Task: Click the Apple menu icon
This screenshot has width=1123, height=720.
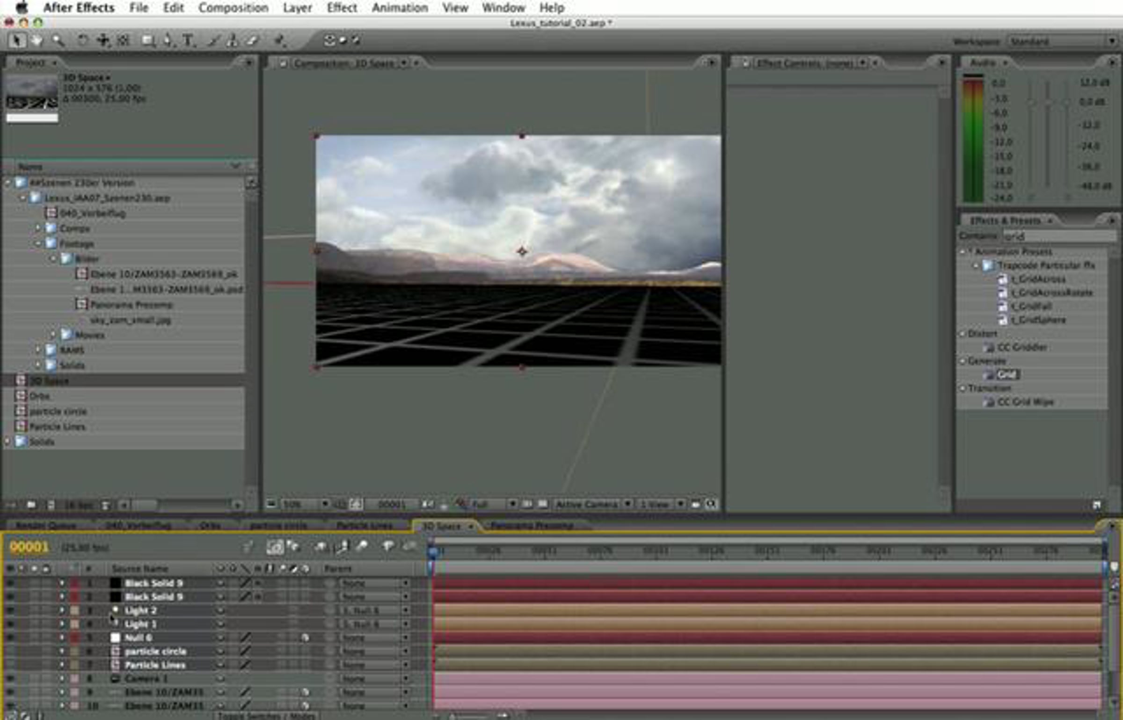Action: (x=22, y=7)
